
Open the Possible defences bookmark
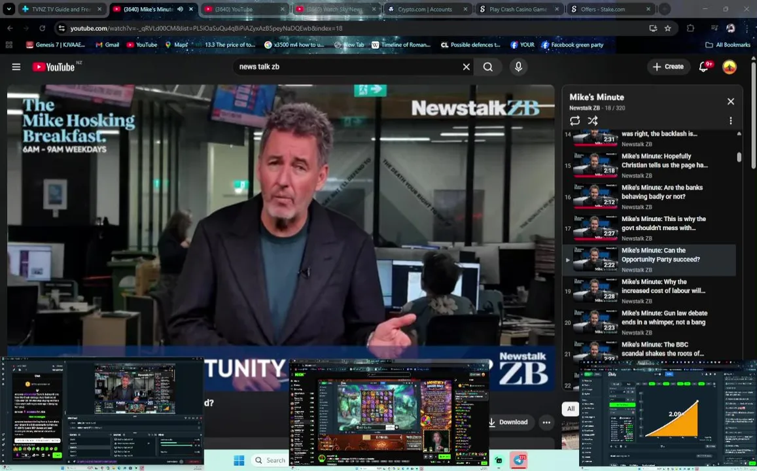470,45
